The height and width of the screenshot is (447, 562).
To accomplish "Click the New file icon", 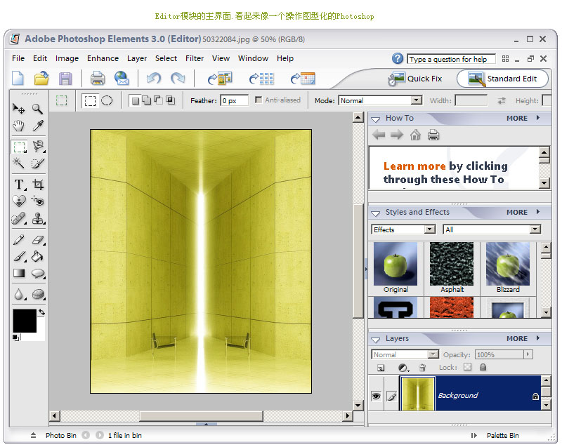I will click(x=18, y=78).
